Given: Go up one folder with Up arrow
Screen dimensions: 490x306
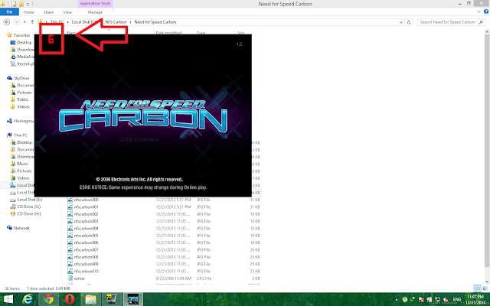Looking at the screenshot, I should coord(32,22).
